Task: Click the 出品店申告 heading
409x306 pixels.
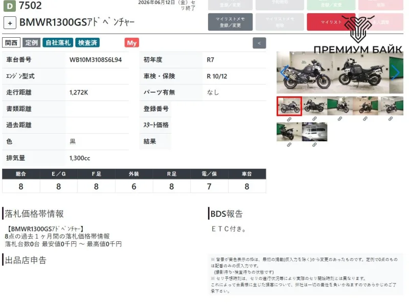Action: click(26, 260)
